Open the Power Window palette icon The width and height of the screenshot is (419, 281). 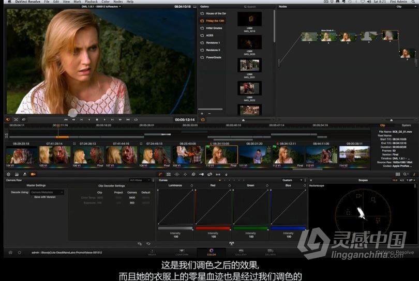pos(177,174)
